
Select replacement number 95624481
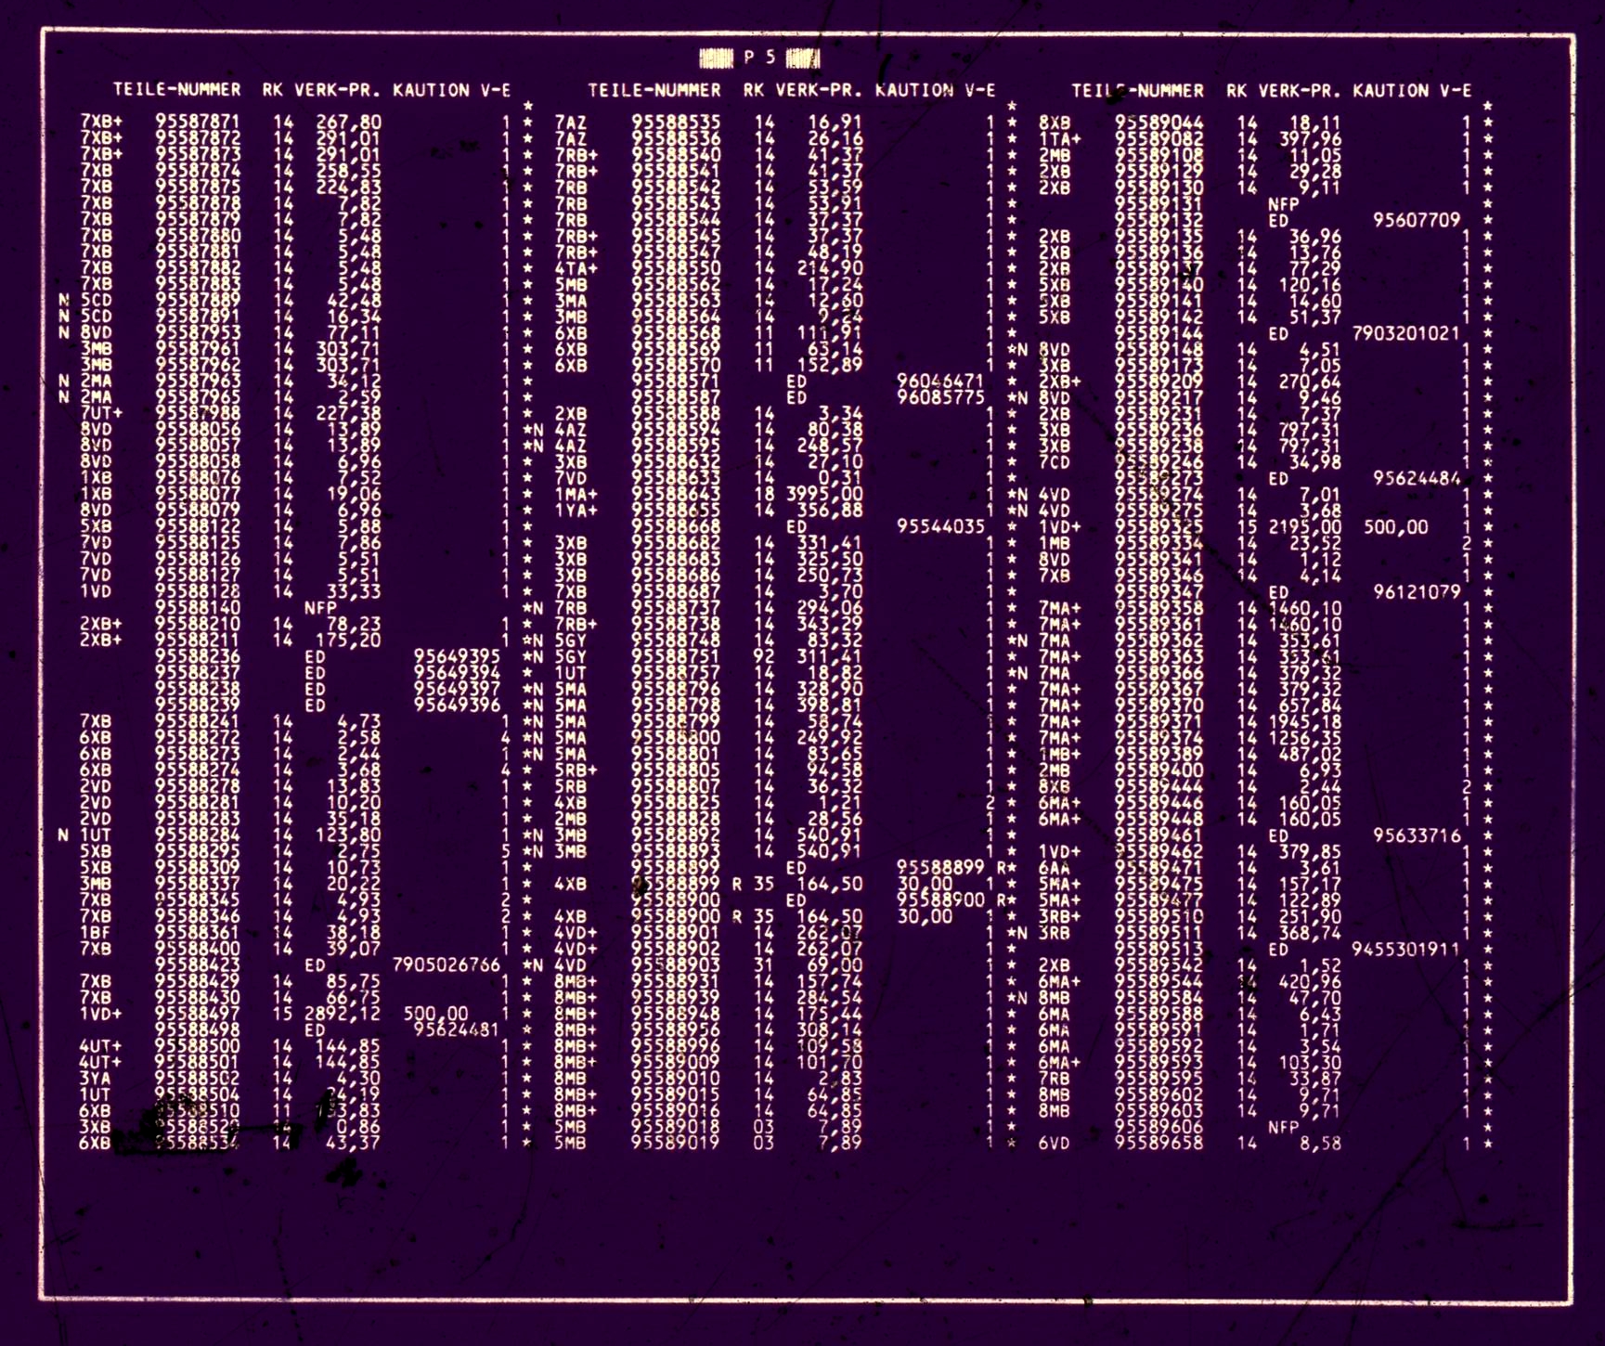[x=457, y=1029]
